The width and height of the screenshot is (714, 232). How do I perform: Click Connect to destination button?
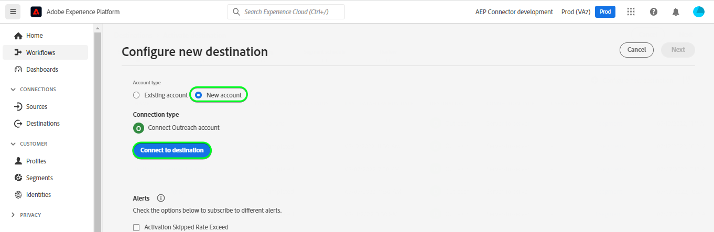click(x=172, y=150)
